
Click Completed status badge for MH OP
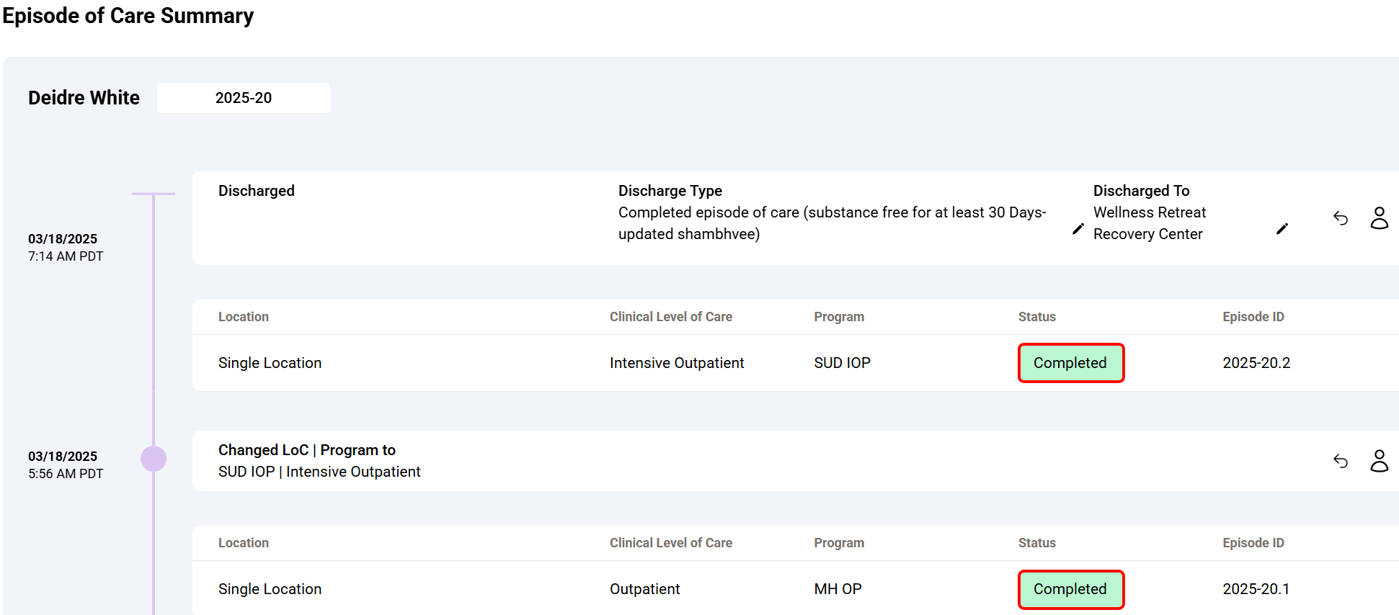(x=1070, y=589)
